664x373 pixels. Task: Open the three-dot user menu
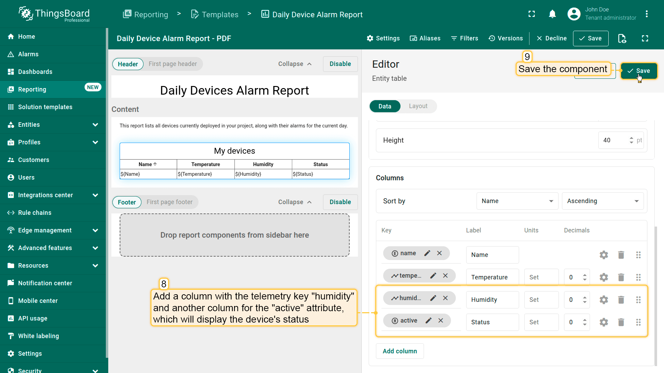pyautogui.click(x=646, y=14)
